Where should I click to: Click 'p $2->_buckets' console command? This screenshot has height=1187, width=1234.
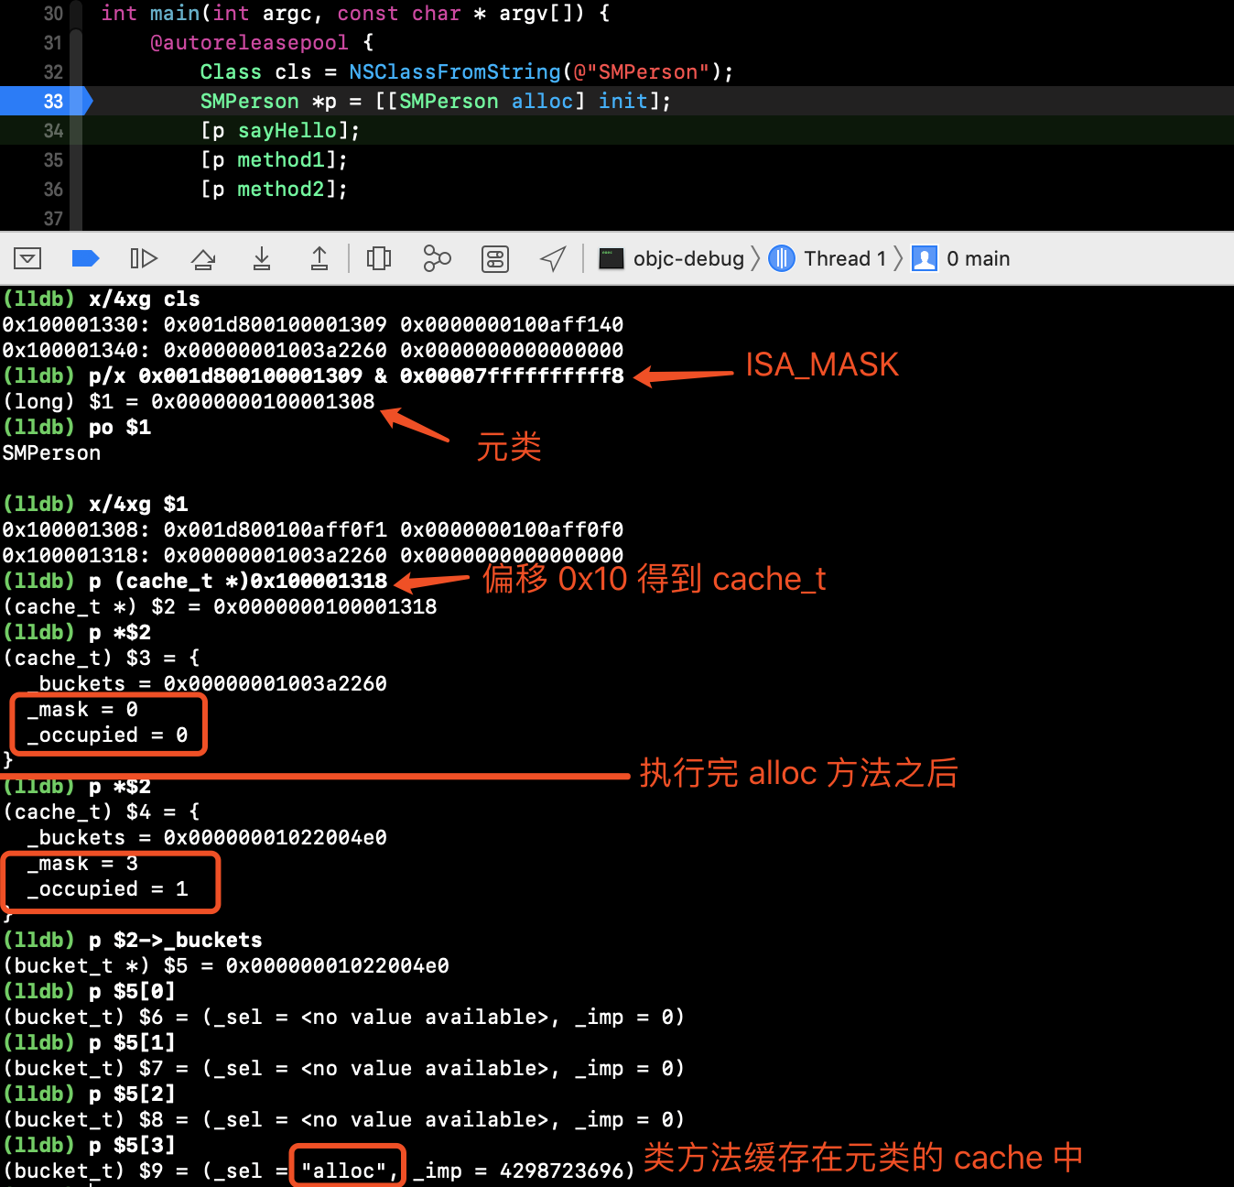click(175, 941)
